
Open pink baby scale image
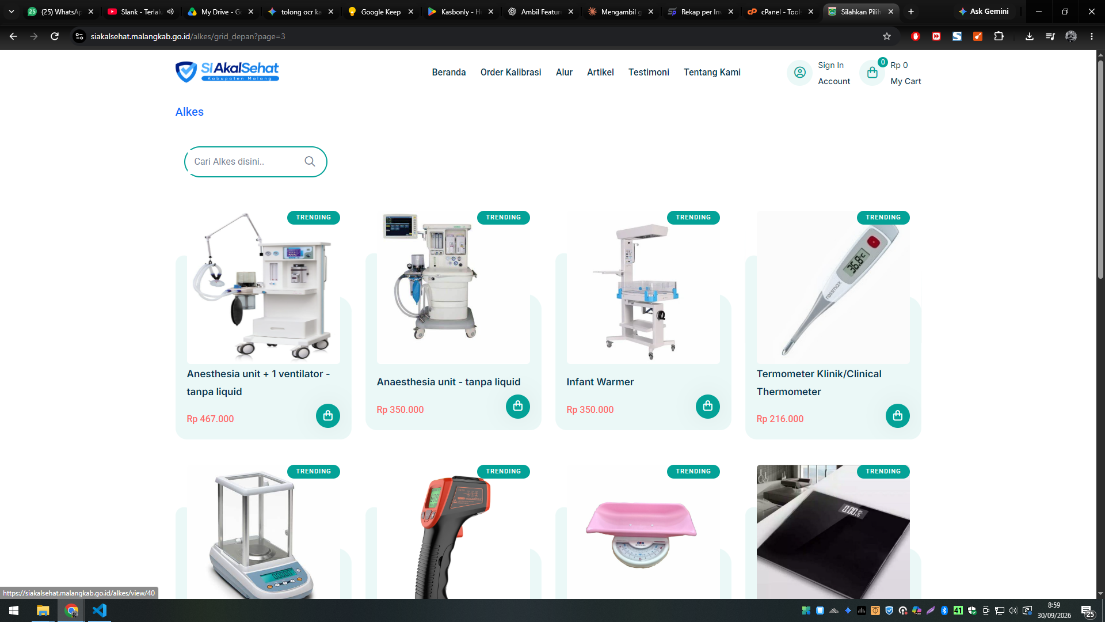(643, 532)
